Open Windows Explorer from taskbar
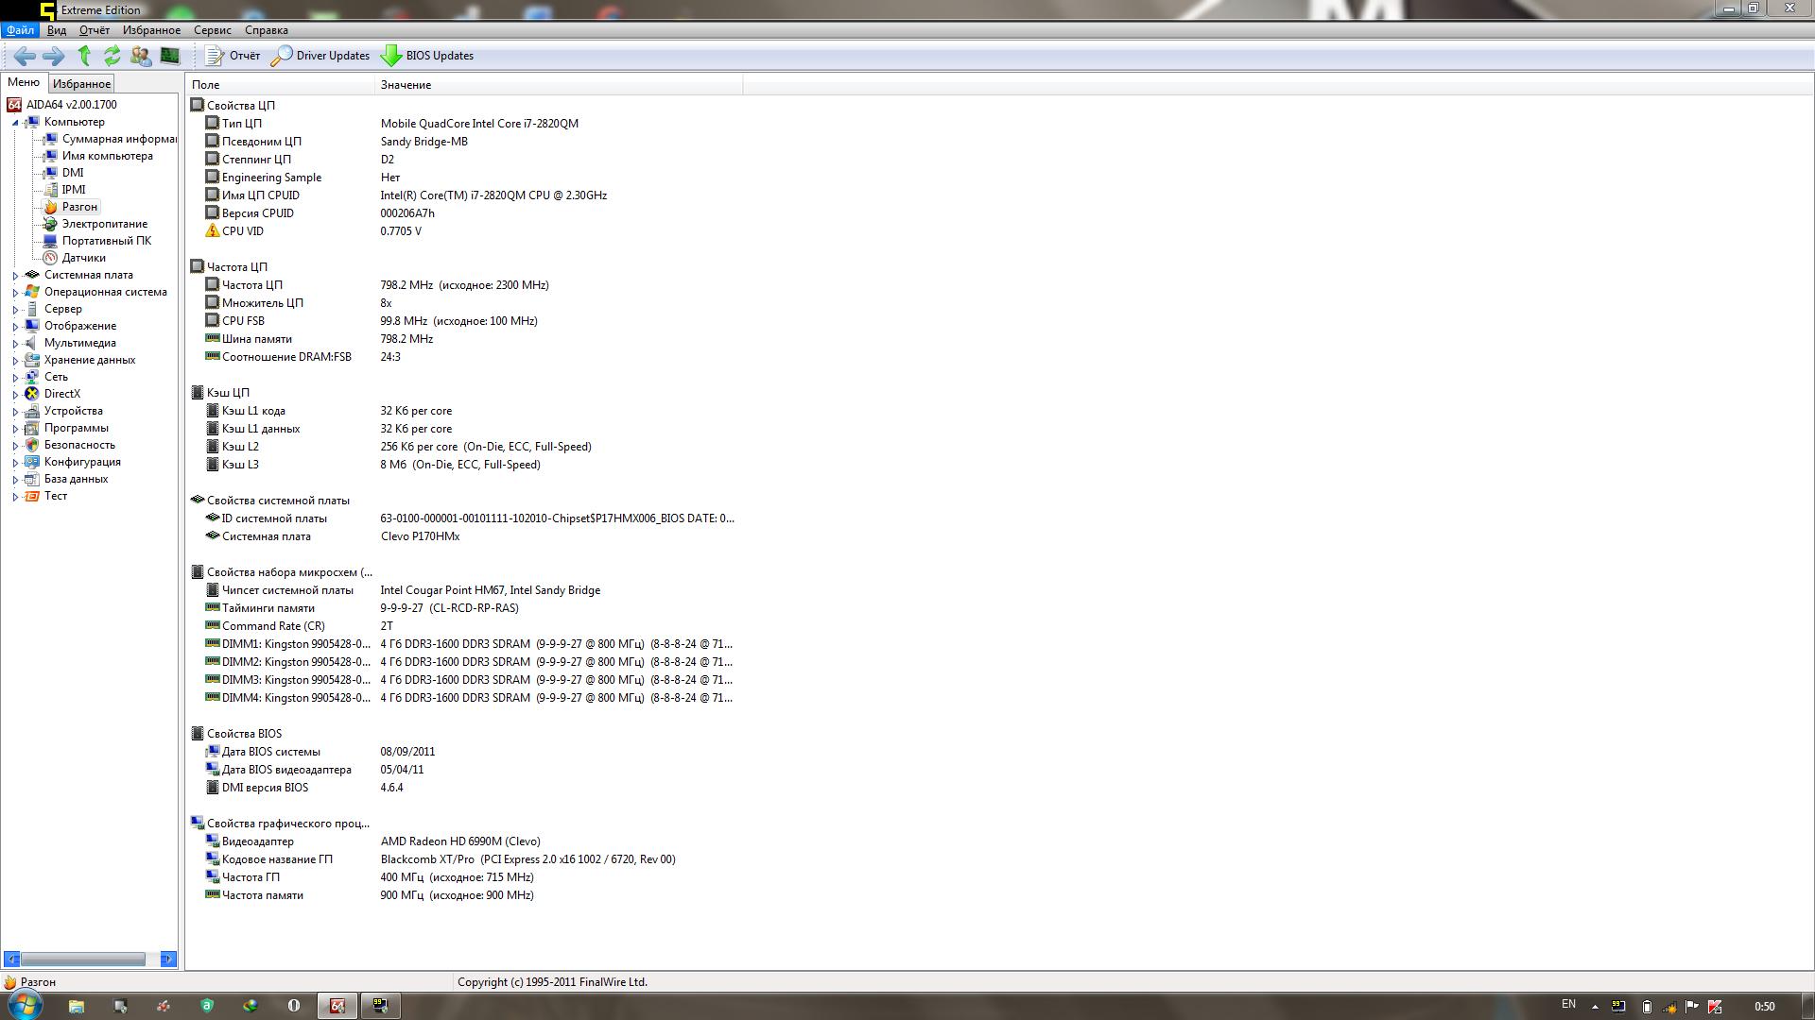The image size is (1815, 1020). click(x=77, y=1006)
